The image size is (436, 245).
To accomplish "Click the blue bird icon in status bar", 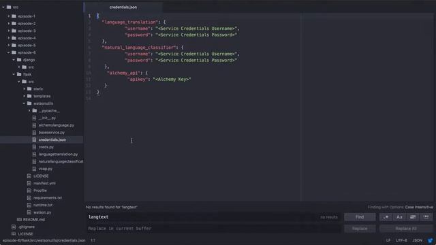I will pos(431,240).
